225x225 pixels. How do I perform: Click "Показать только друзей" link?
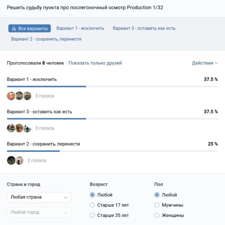pyautogui.click(x=95, y=63)
